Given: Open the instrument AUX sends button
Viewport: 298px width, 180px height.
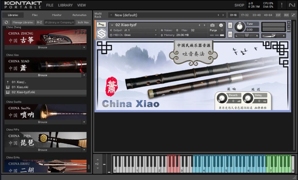Looking at the screenshot, I should pyautogui.click(x=289, y=30).
